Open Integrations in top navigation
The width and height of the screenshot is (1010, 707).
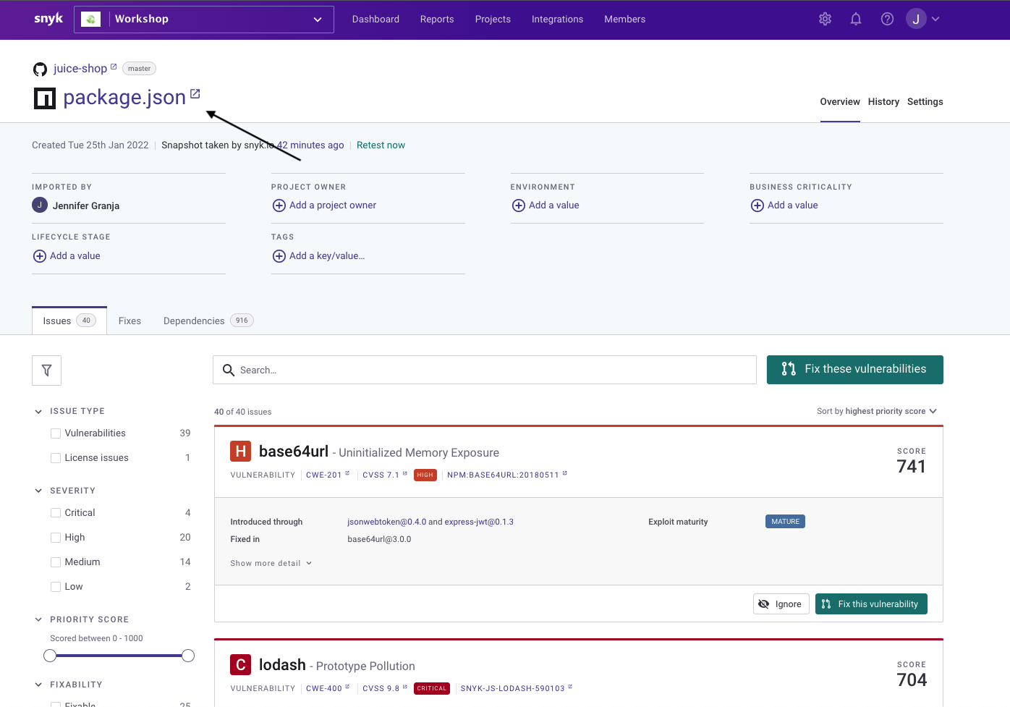pos(557,20)
